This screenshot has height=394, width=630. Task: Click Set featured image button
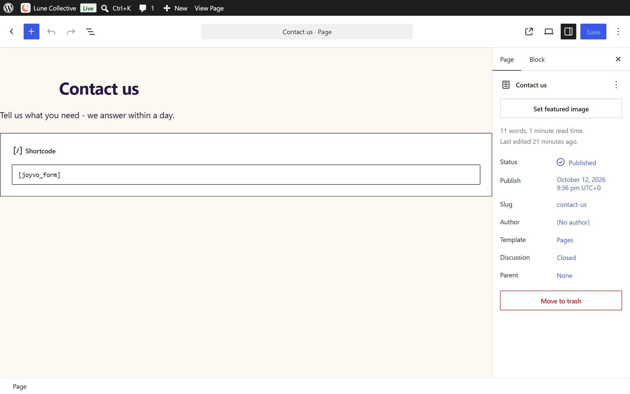tap(561, 109)
